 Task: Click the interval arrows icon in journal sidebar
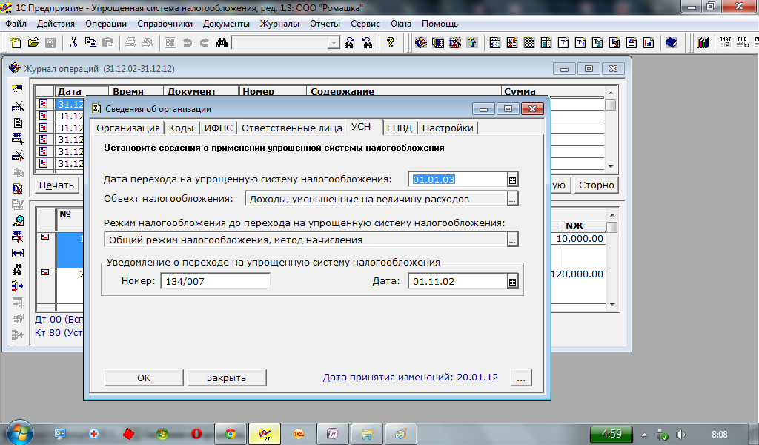18,253
